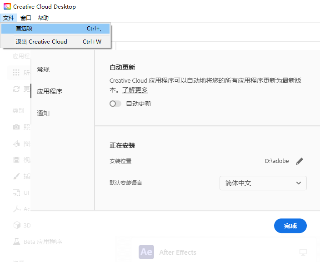Click the Beta 应用程序 sidebar label
The width and height of the screenshot is (320, 262).
pyautogui.click(x=43, y=242)
